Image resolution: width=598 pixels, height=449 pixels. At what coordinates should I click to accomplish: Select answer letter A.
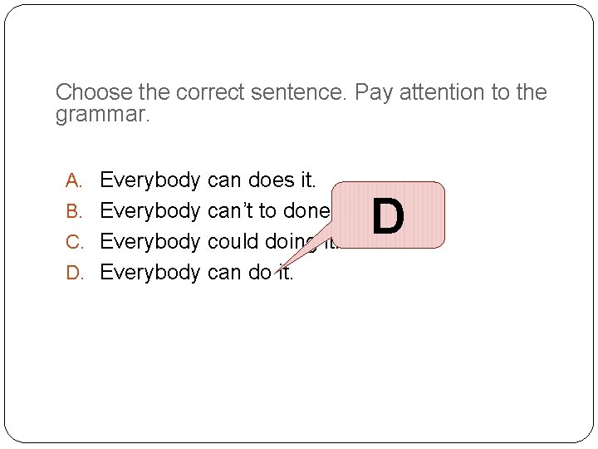tap(74, 180)
